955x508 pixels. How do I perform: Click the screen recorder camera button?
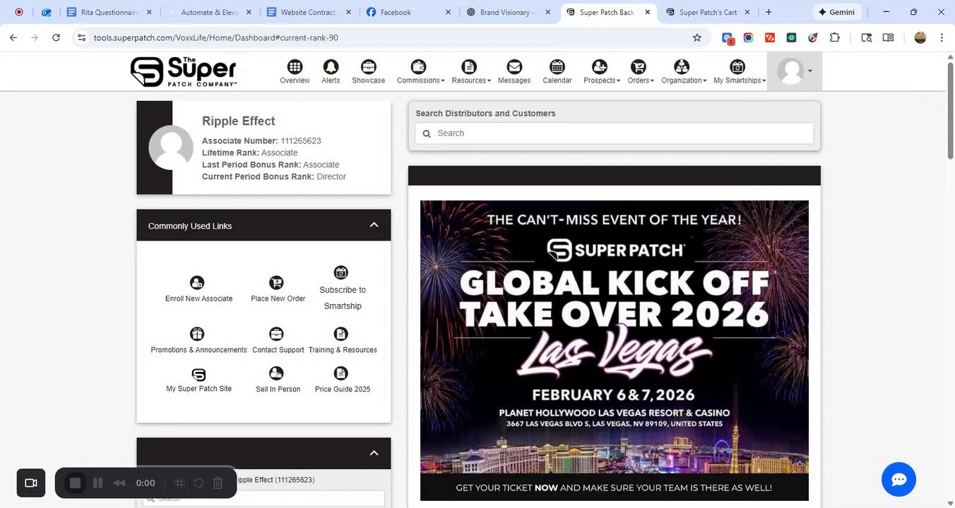[x=31, y=483]
